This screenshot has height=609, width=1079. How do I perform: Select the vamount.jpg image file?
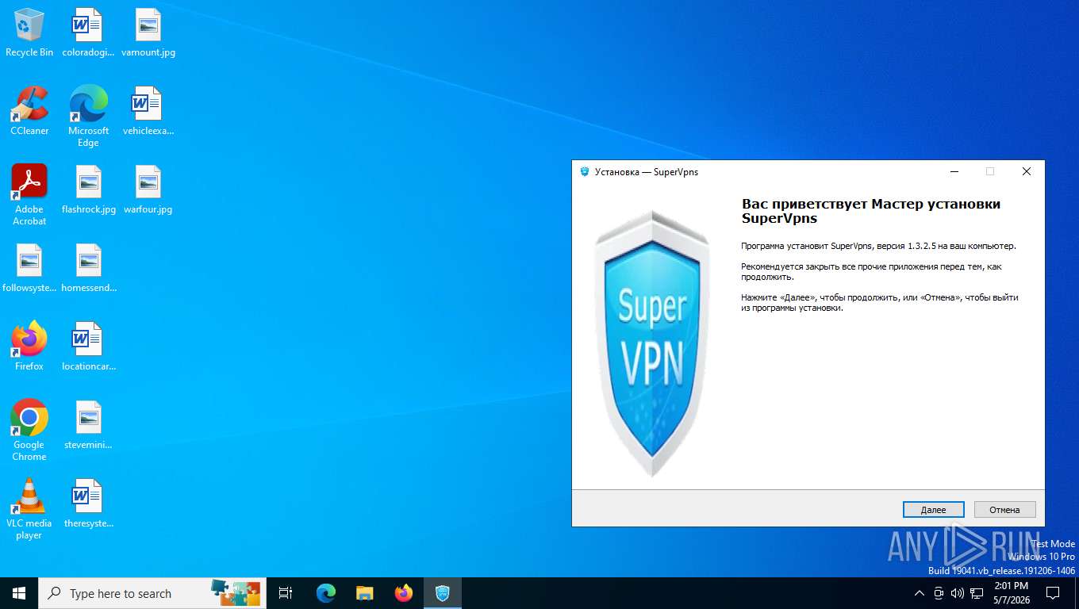coord(148,33)
